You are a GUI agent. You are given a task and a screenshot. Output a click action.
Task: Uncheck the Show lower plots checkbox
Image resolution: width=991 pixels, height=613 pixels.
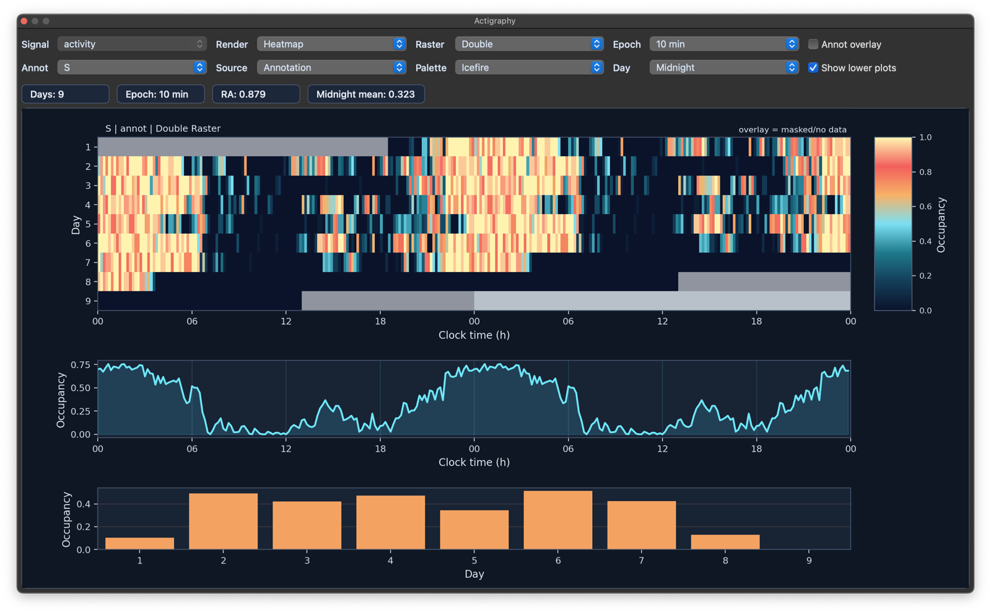coord(813,68)
